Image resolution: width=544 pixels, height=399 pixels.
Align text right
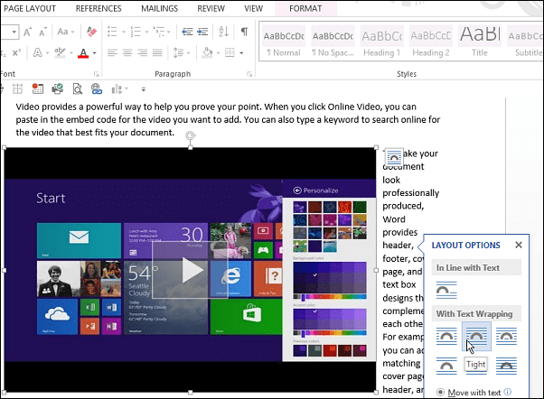(x=142, y=52)
